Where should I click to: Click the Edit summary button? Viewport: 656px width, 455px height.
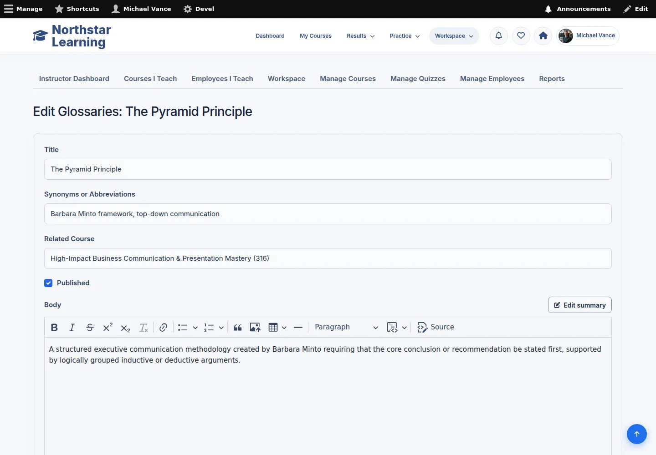579,305
